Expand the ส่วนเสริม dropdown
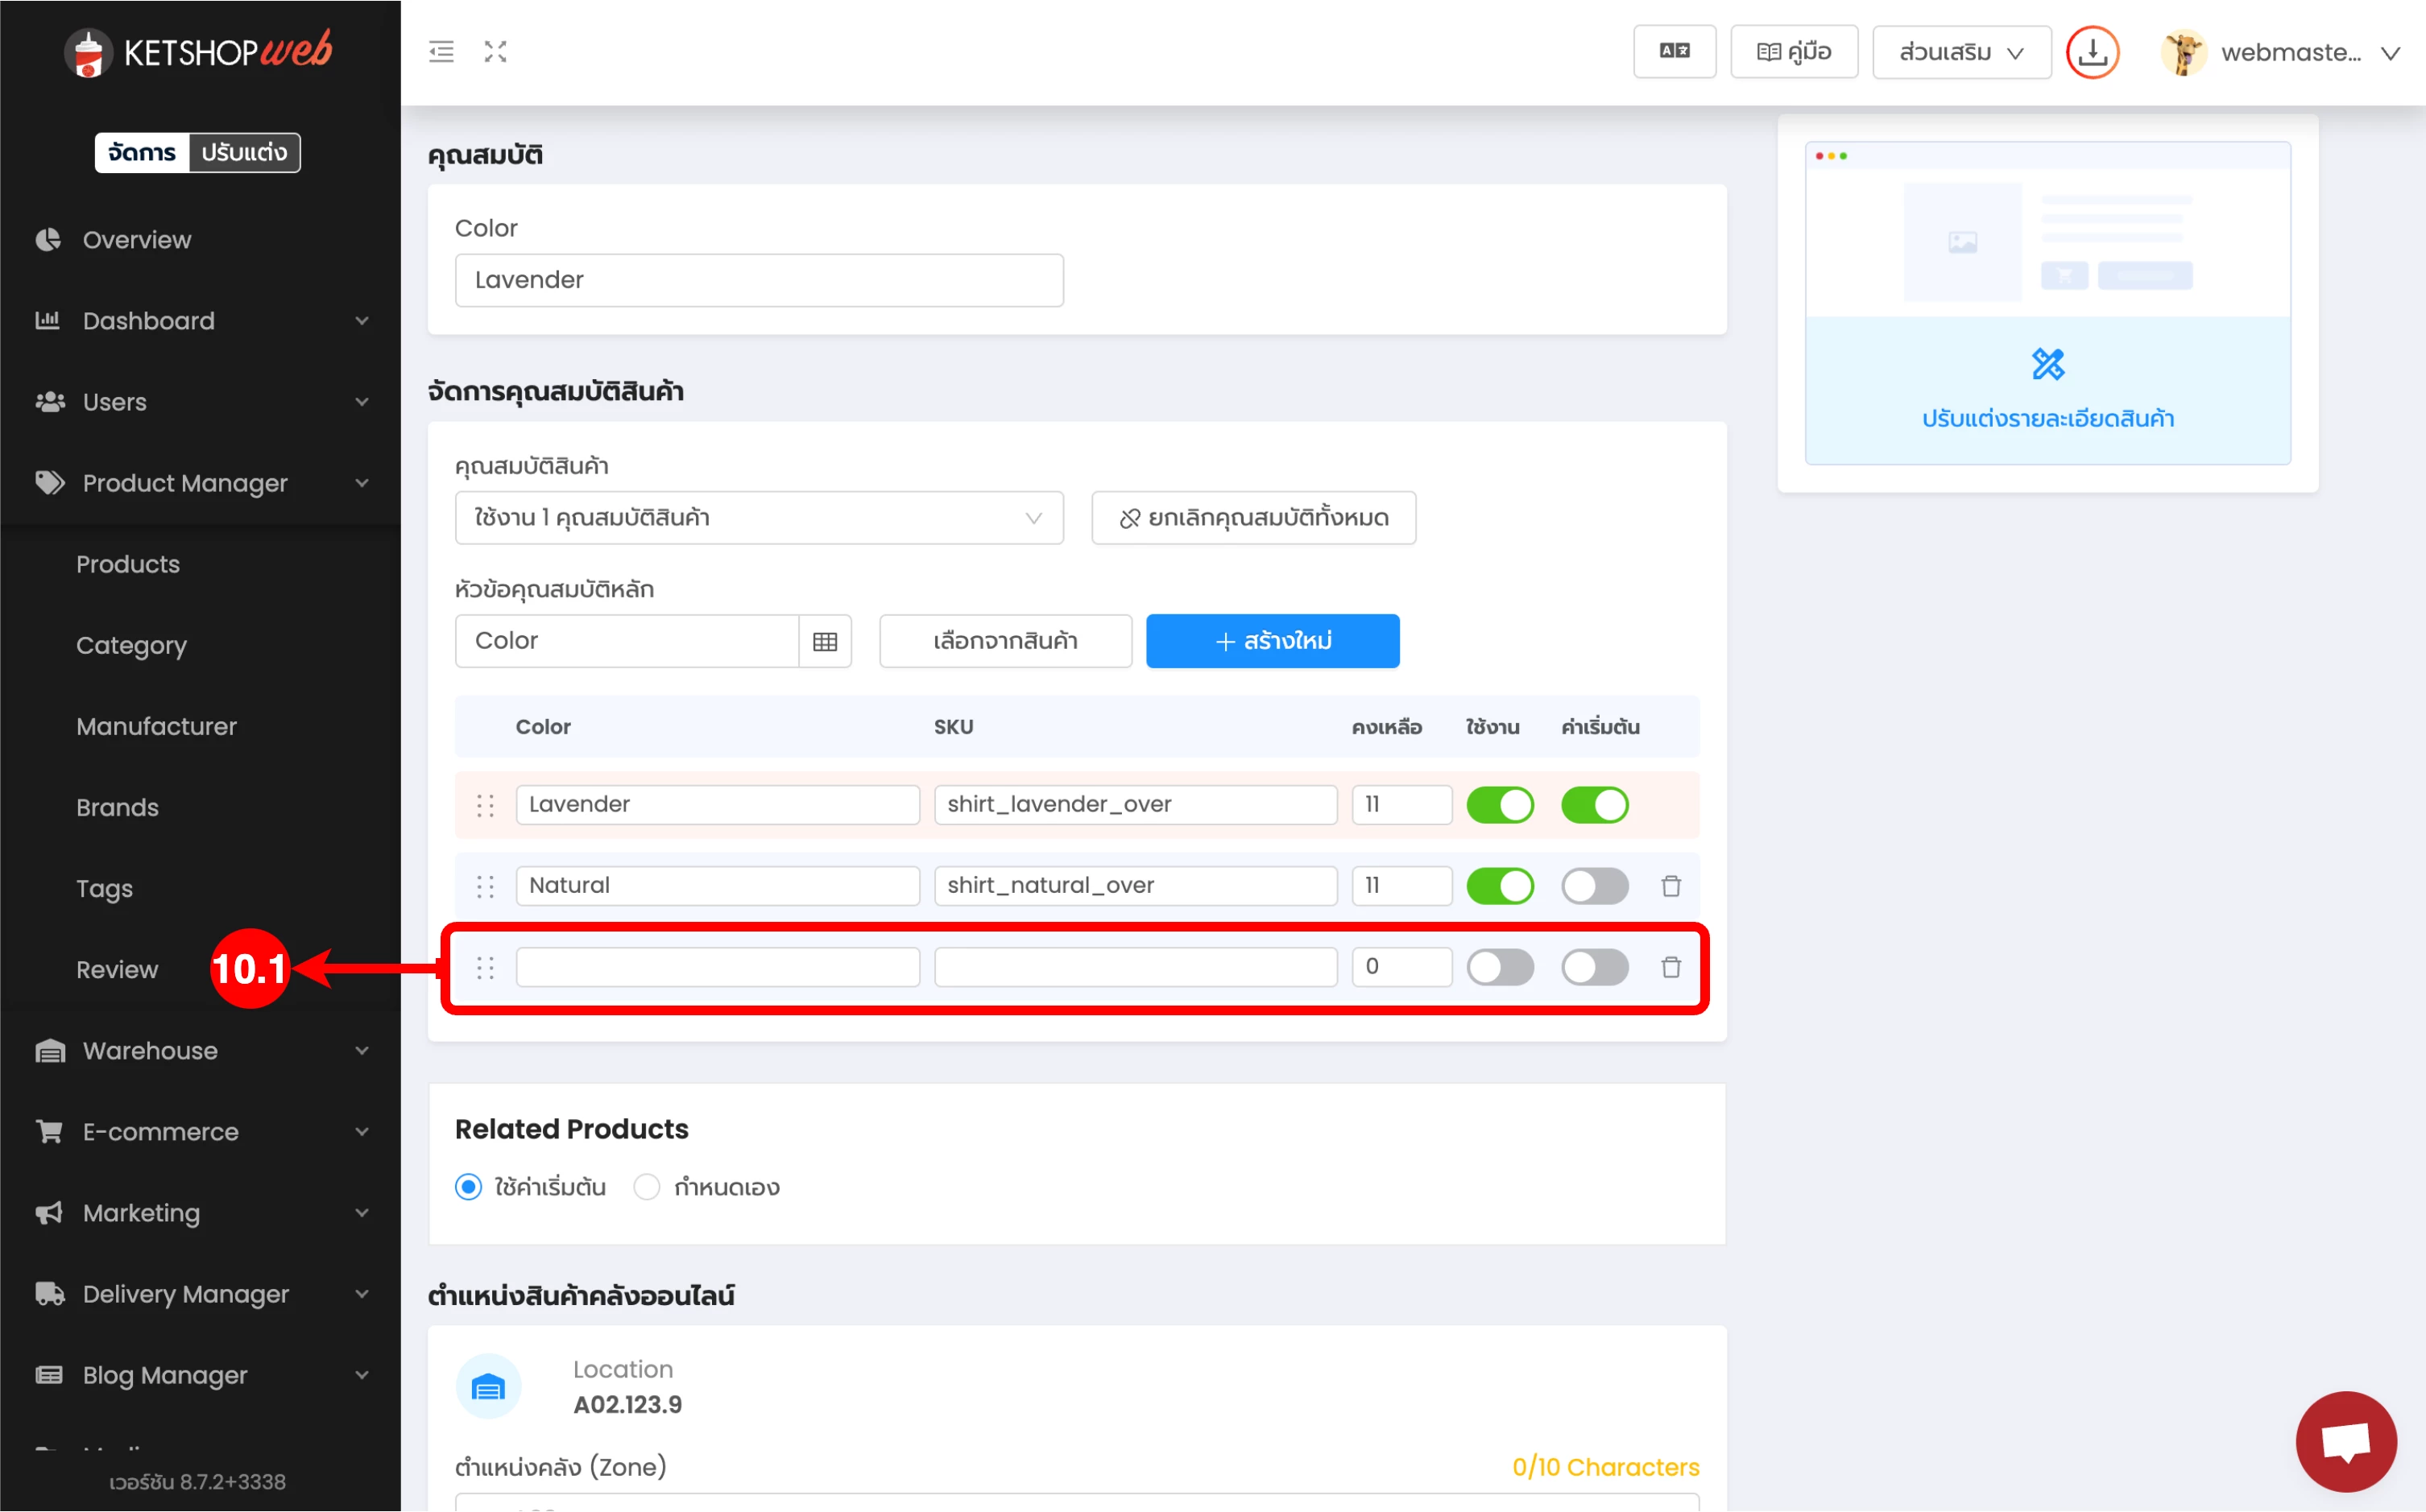The image size is (2426, 1512). [1960, 52]
